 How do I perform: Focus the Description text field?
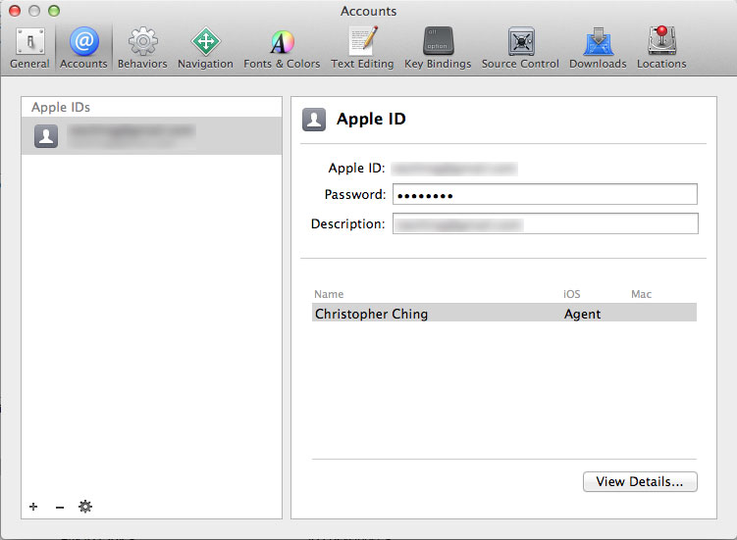[x=545, y=224]
